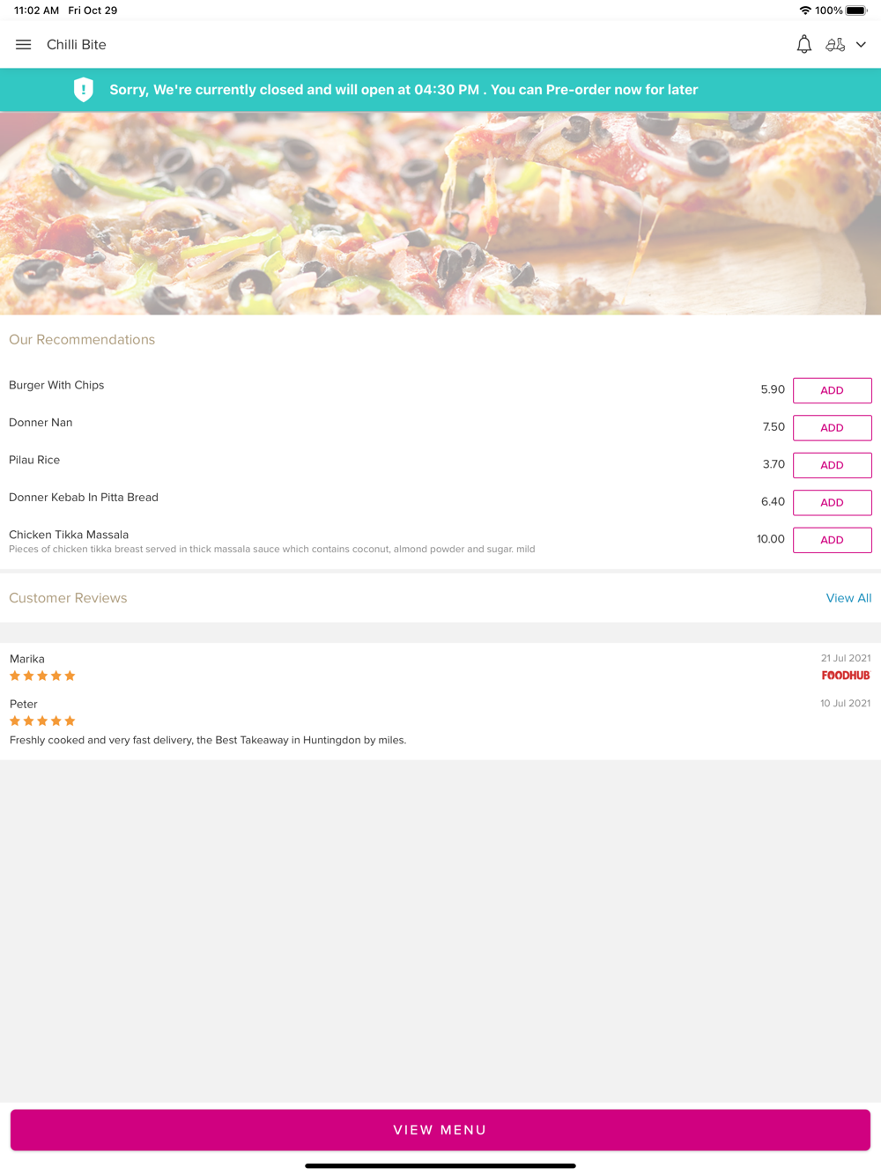View all customer reviews

[x=848, y=598]
